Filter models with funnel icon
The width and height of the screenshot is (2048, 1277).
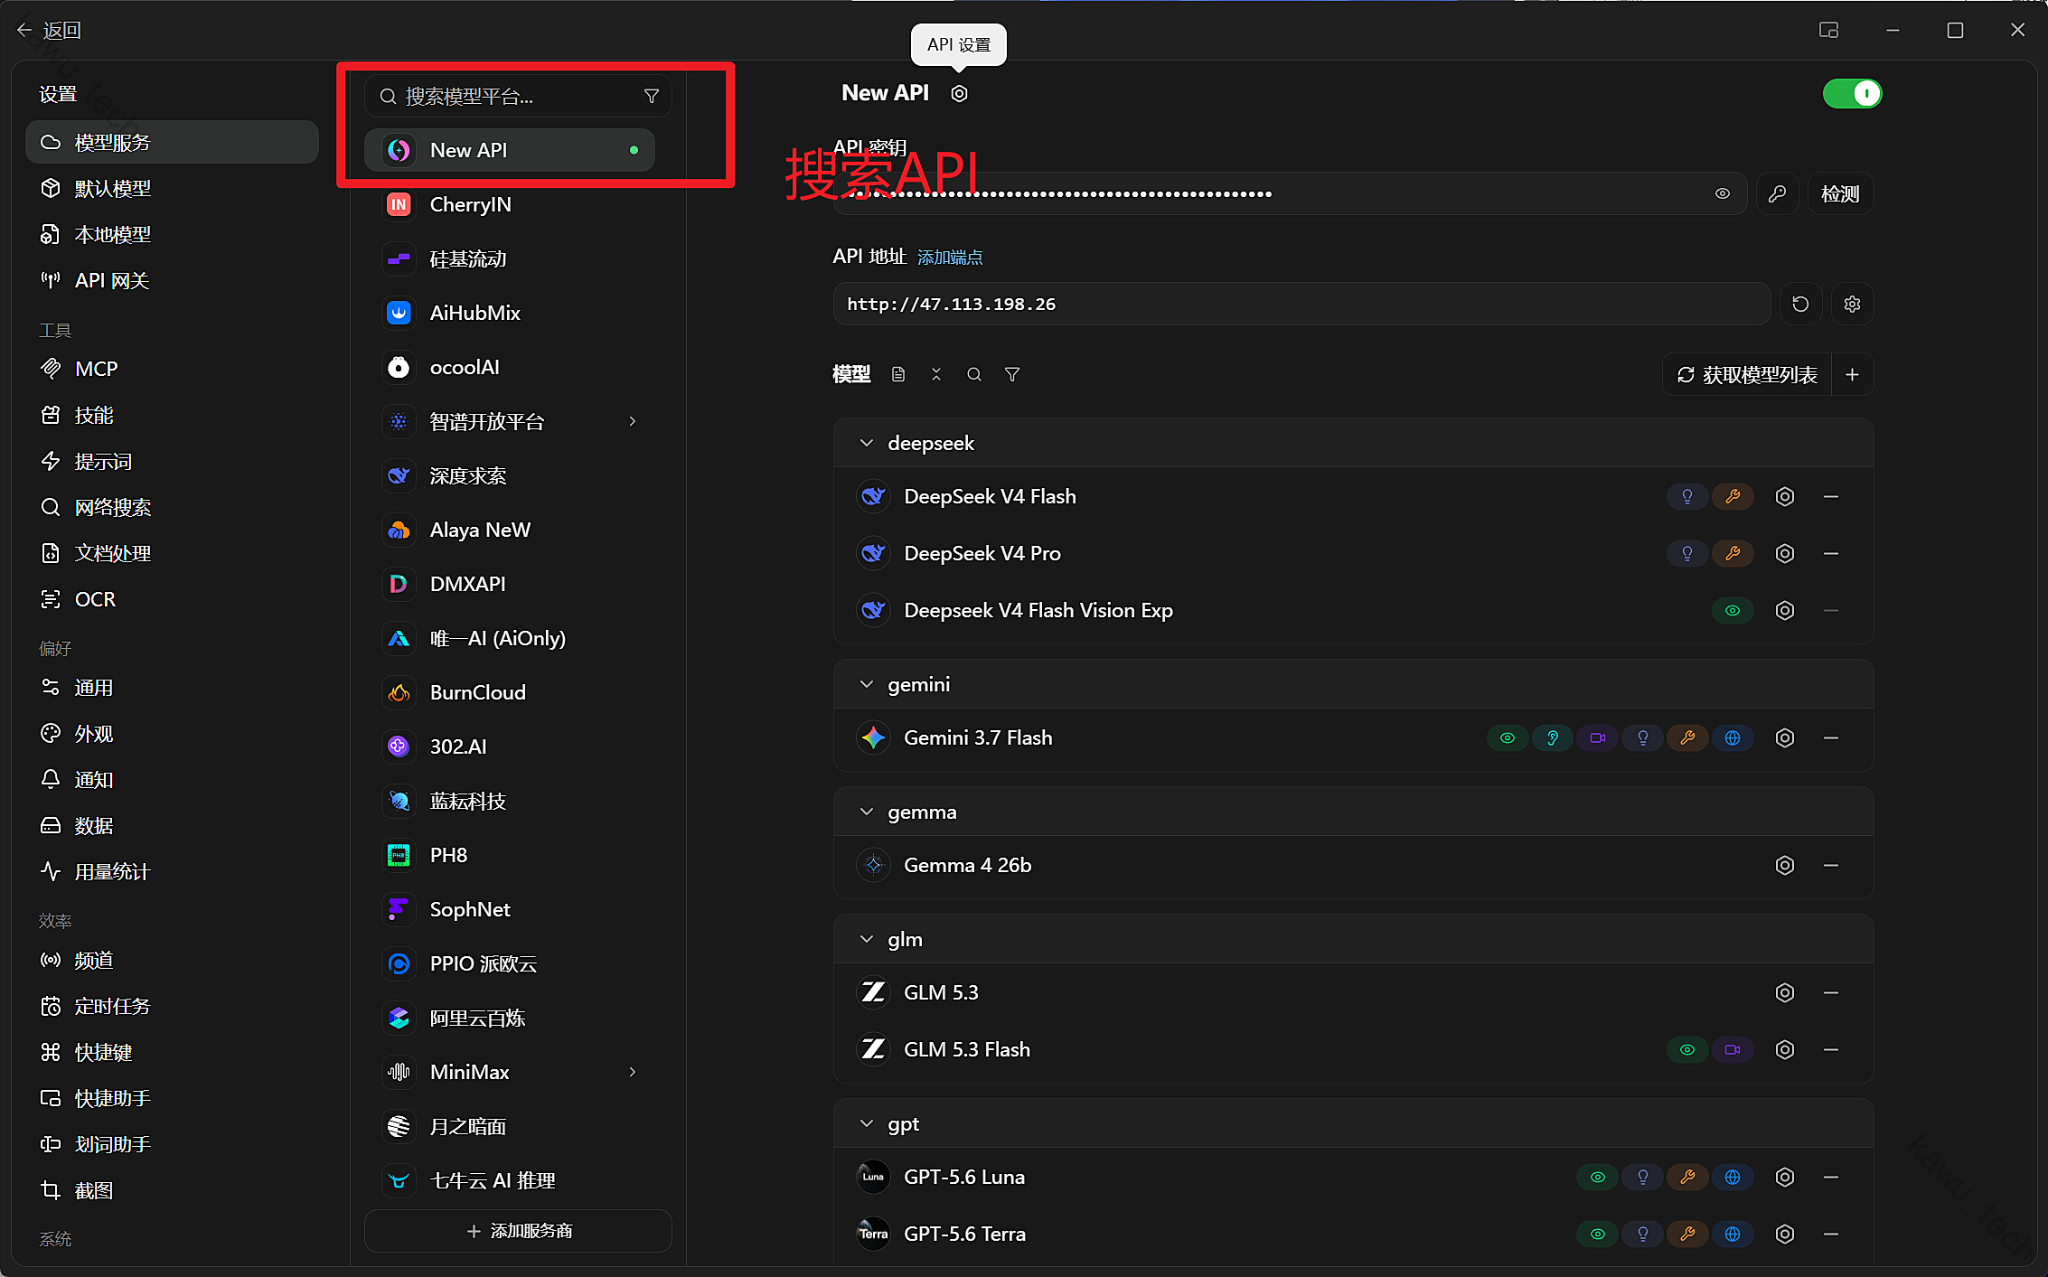pos(1012,374)
